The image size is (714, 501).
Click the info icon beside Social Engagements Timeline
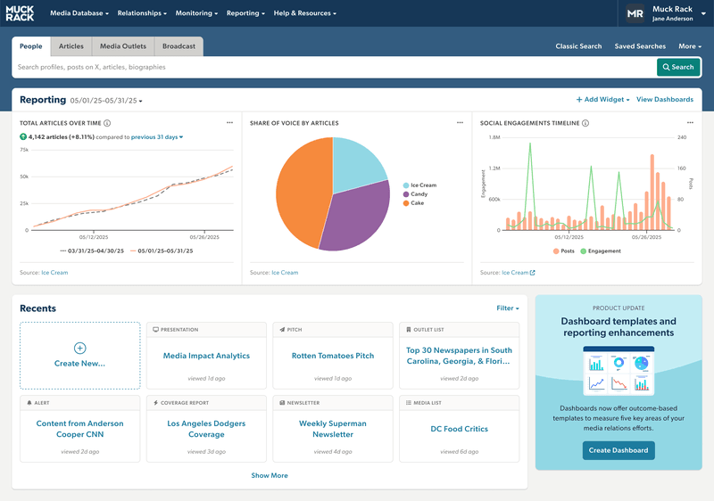pos(585,123)
